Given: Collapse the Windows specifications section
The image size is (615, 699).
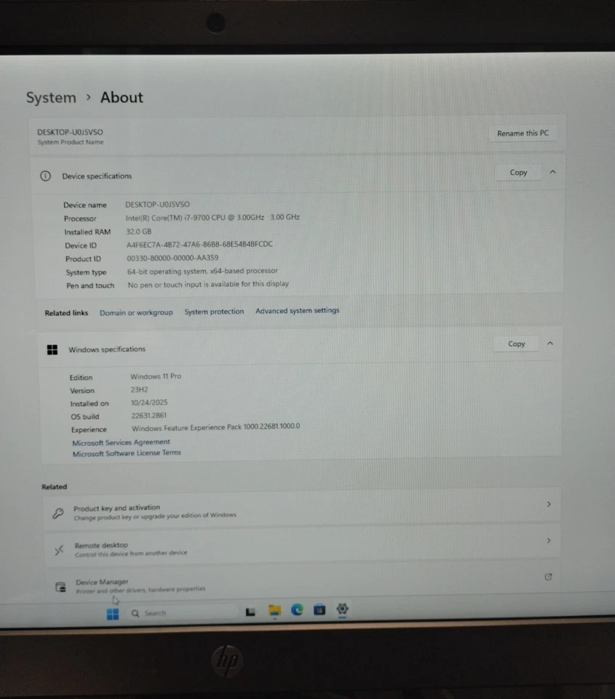Looking at the screenshot, I should (550, 343).
